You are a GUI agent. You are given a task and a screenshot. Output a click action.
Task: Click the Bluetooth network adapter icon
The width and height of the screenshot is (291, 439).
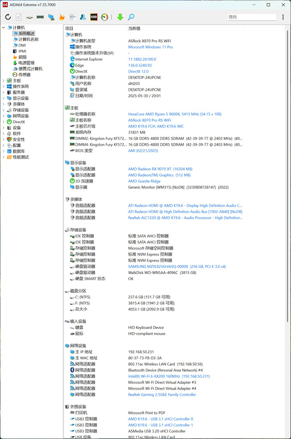tap(72, 370)
